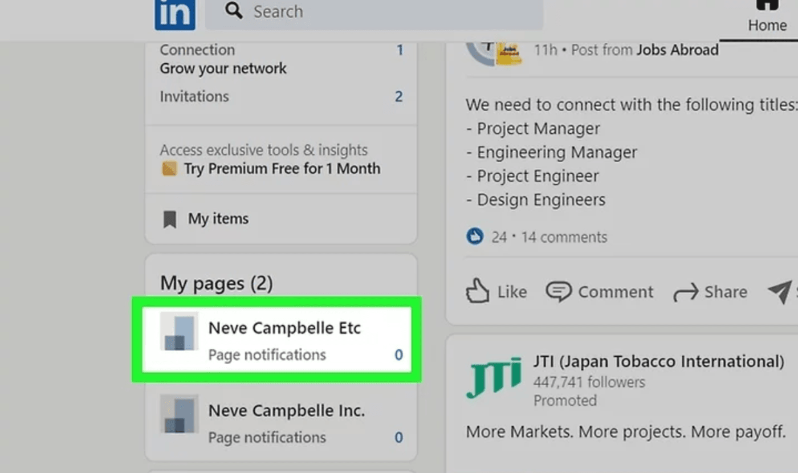Open the Neve Campbelle Inc. page

(286, 410)
